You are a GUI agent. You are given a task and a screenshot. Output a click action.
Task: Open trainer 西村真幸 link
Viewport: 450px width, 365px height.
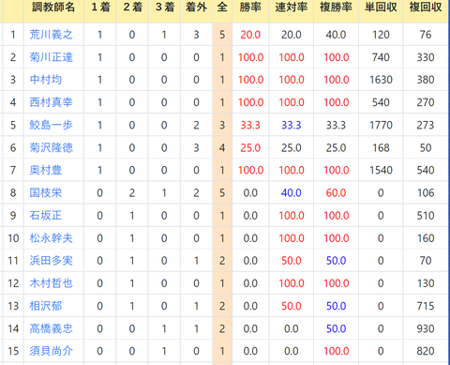click(51, 102)
